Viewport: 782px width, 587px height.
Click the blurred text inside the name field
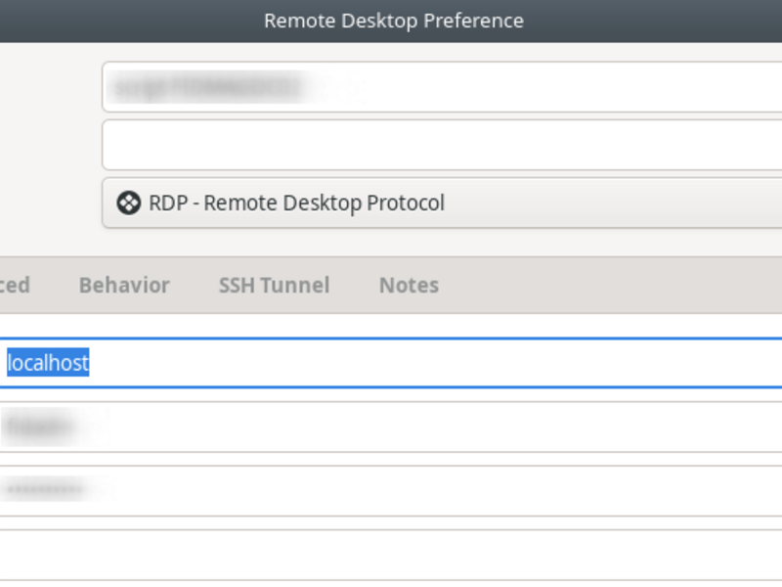206,88
